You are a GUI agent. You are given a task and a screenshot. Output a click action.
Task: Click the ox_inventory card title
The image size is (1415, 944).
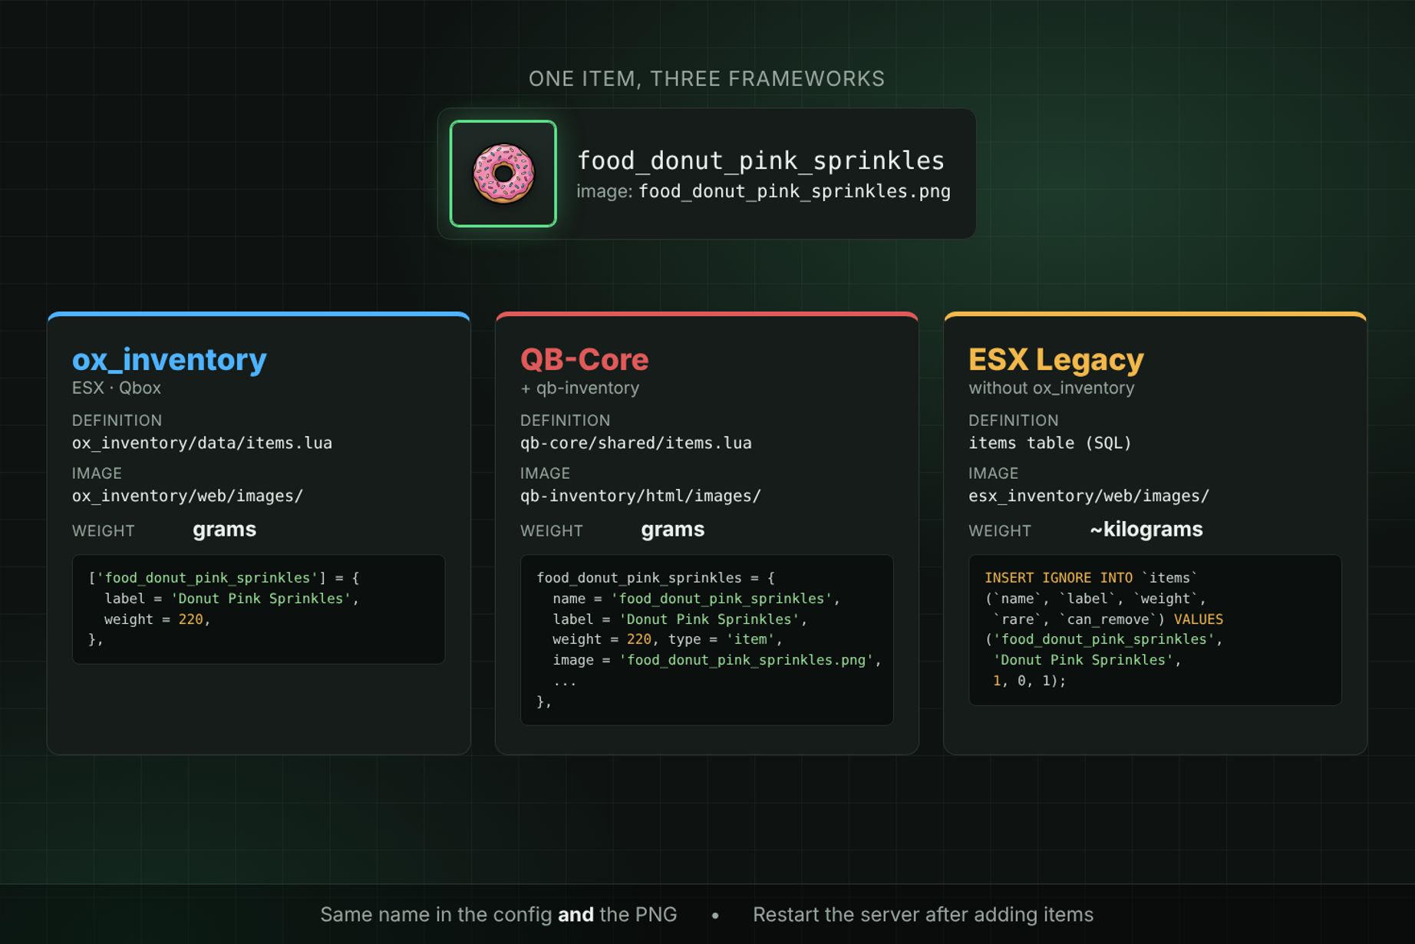point(170,359)
